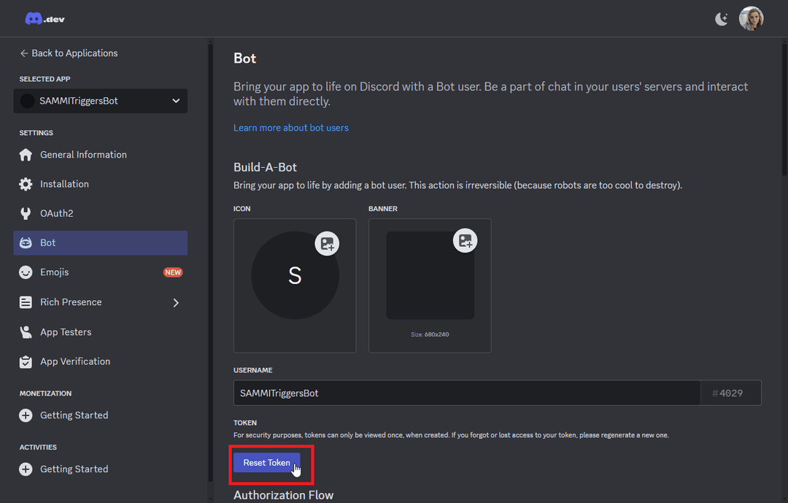Open the OAuth2 page
Viewport: 788px width, 503px height.
(101, 213)
